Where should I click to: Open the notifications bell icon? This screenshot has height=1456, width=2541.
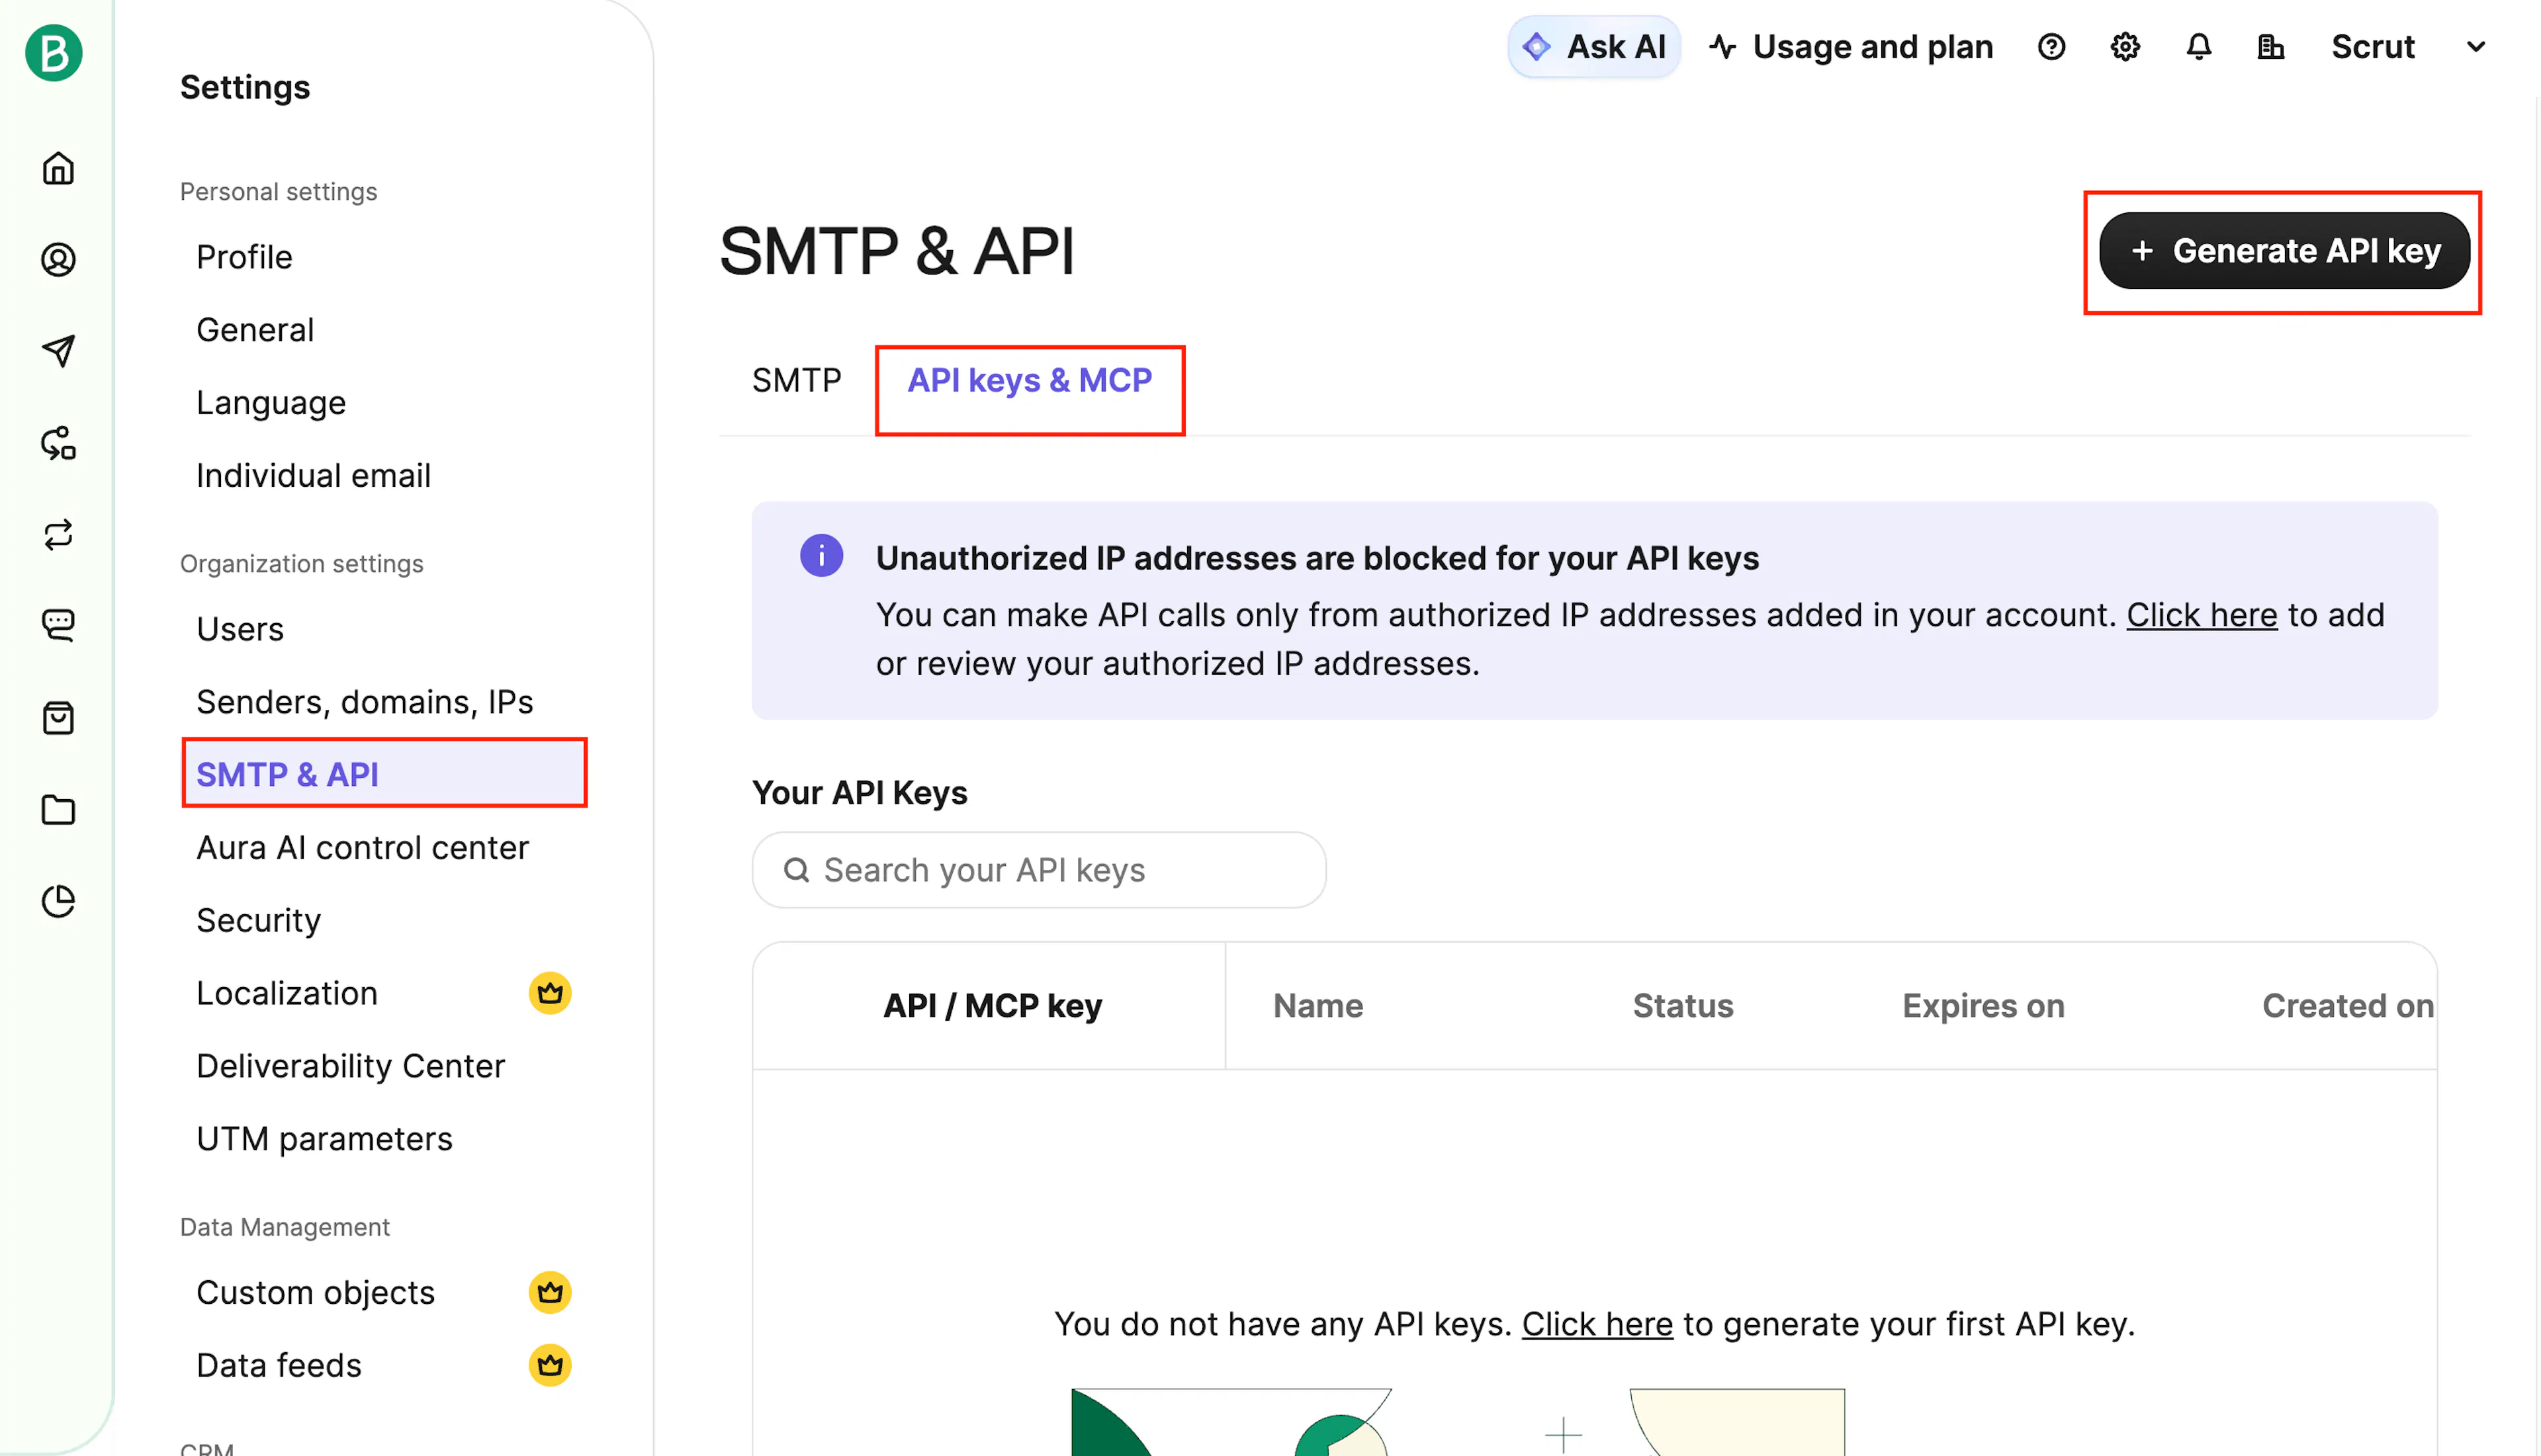[2198, 47]
